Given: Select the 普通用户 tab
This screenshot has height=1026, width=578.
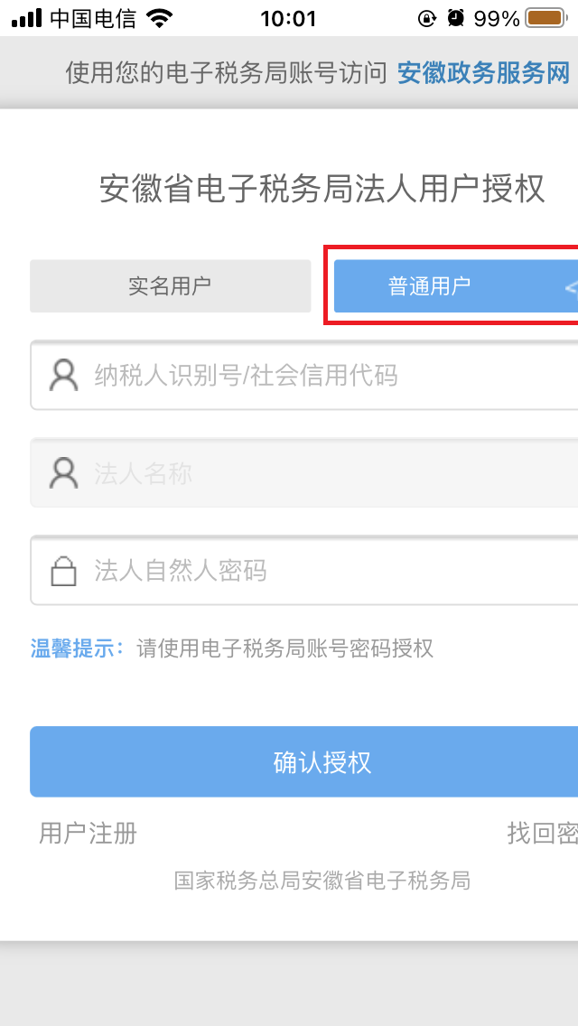Looking at the screenshot, I should pyautogui.click(x=456, y=286).
